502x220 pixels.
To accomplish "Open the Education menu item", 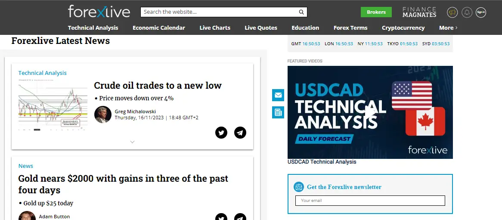I will 305,28.
